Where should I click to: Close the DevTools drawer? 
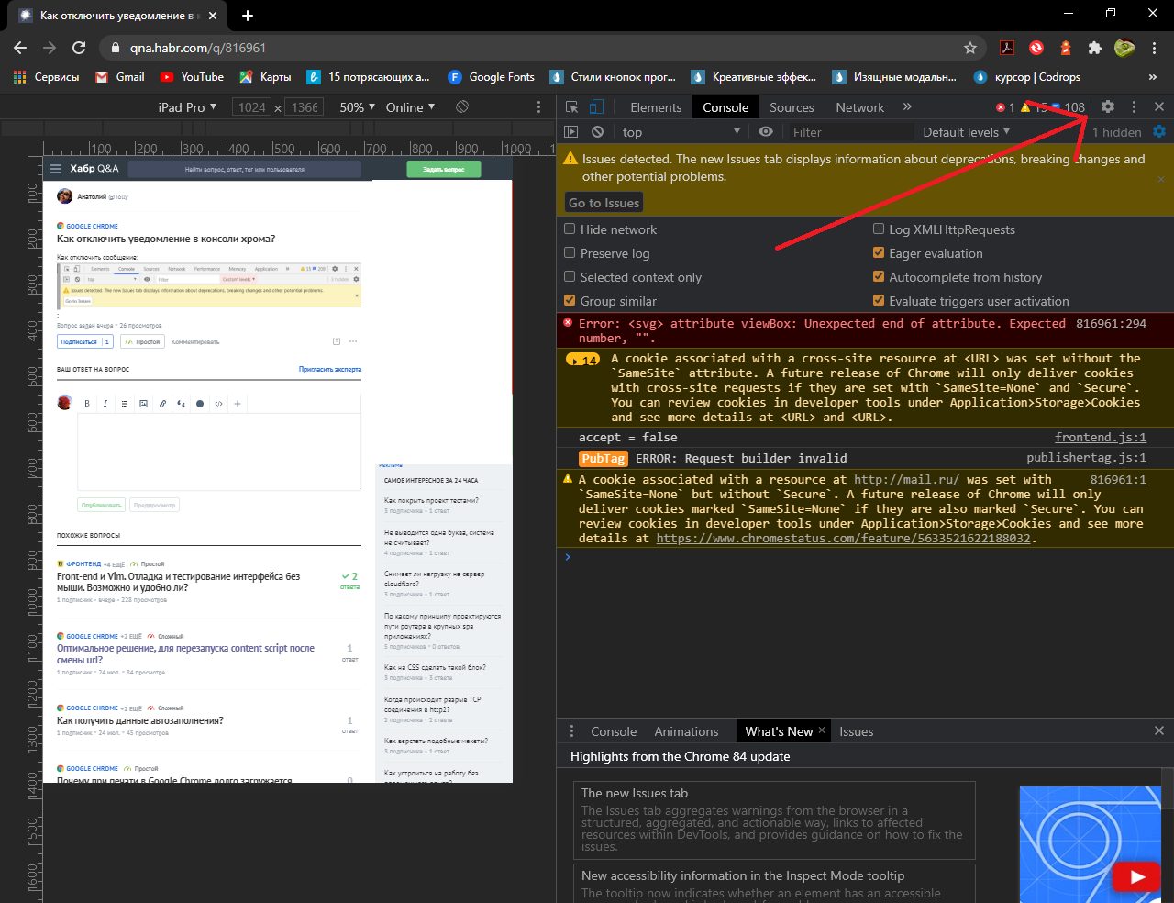[1159, 731]
